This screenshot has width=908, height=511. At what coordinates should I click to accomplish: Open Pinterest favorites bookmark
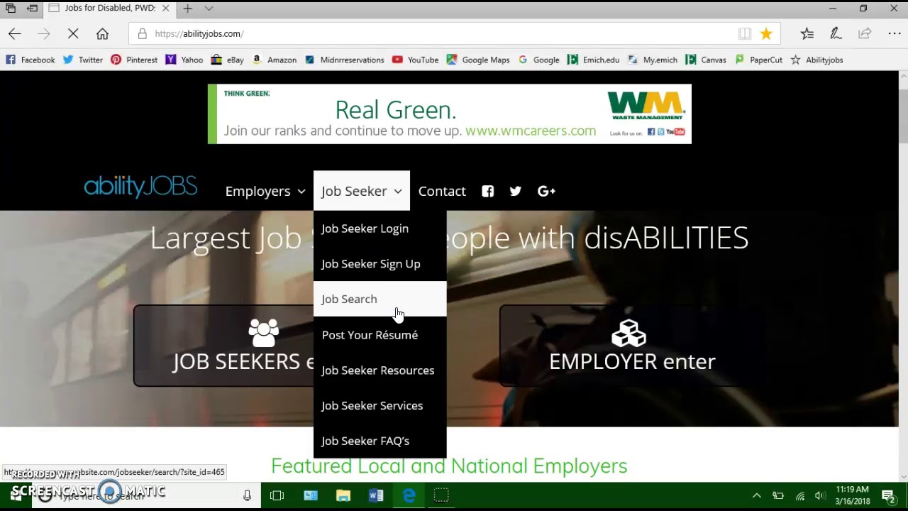pyautogui.click(x=134, y=60)
